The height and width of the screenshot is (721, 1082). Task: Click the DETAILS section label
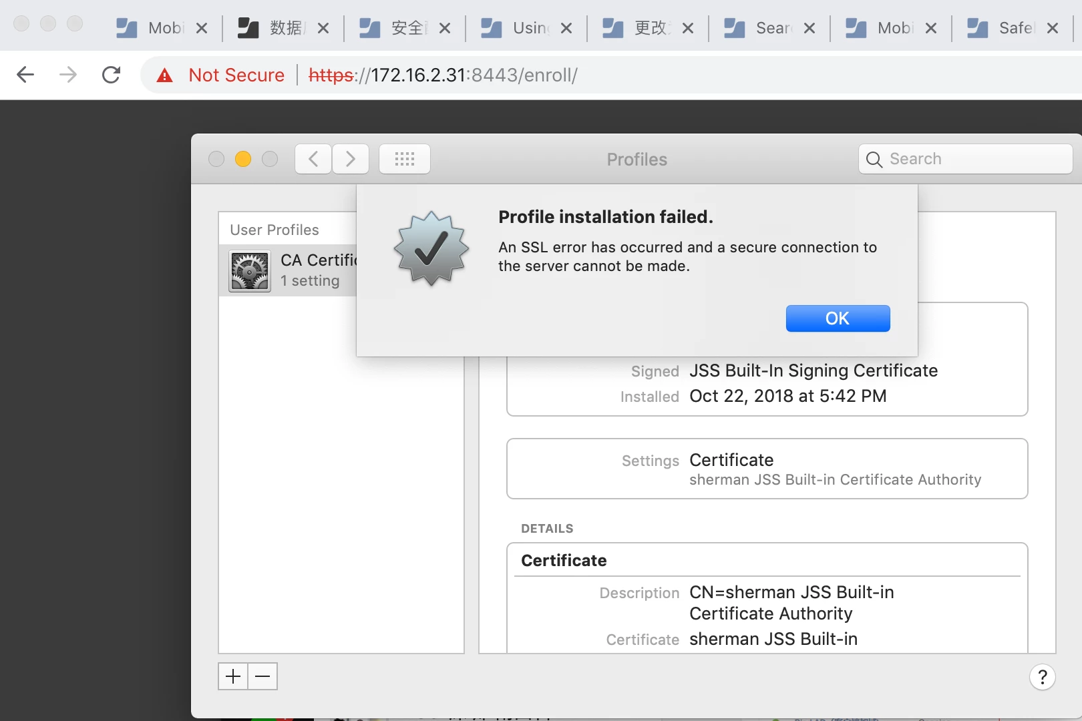(547, 528)
